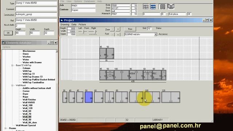
Task: Select Wall Mount Special in the tree
Action: pos(26,125)
